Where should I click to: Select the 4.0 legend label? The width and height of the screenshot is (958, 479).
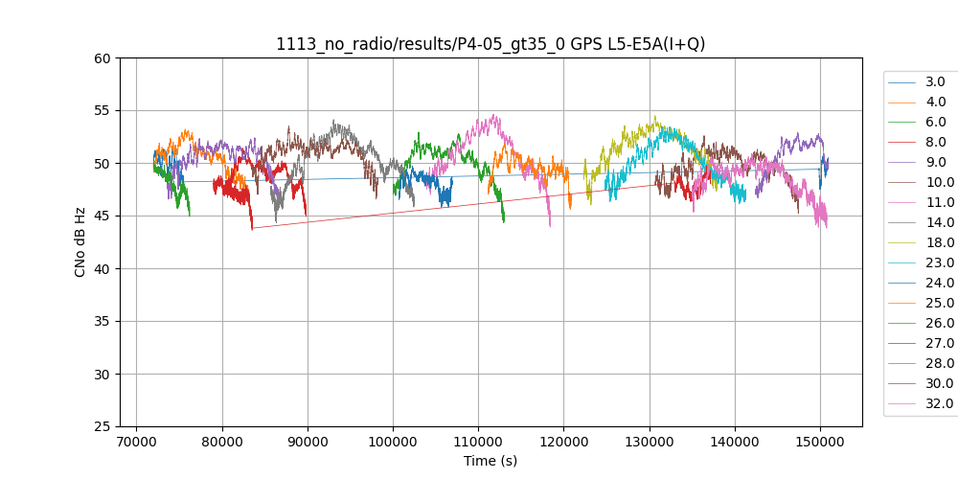935,103
